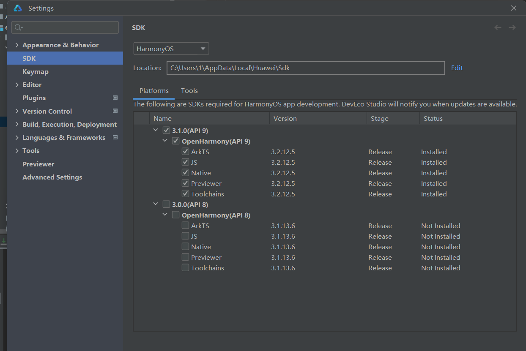526x351 pixels.
Task: Select SDK in the settings sidebar
Action: coord(65,58)
